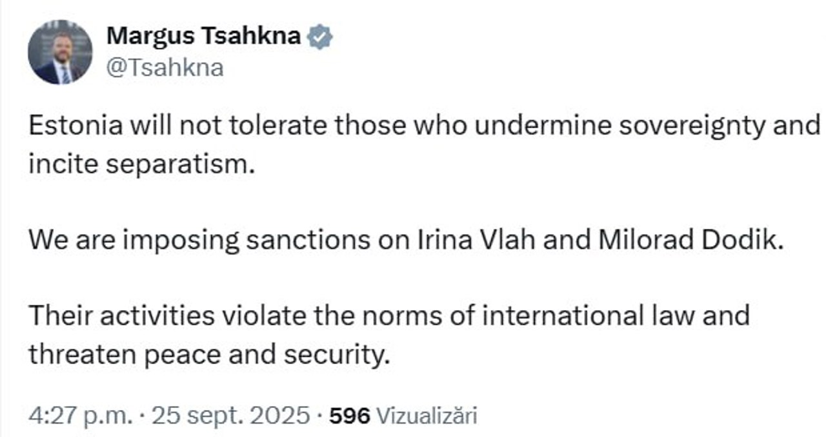Click the date 25 sept. 2025
Screen dimensions: 826x437
click(x=230, y=415)
